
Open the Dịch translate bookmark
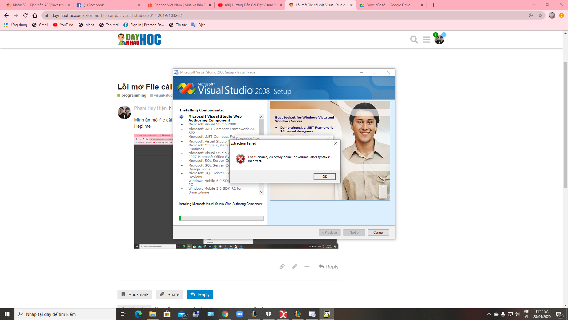pos(199,25)
